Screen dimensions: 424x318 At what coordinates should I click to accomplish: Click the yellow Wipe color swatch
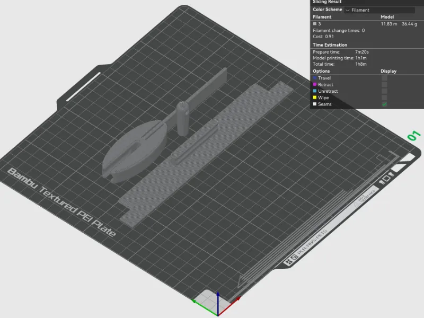coord(315,98)
